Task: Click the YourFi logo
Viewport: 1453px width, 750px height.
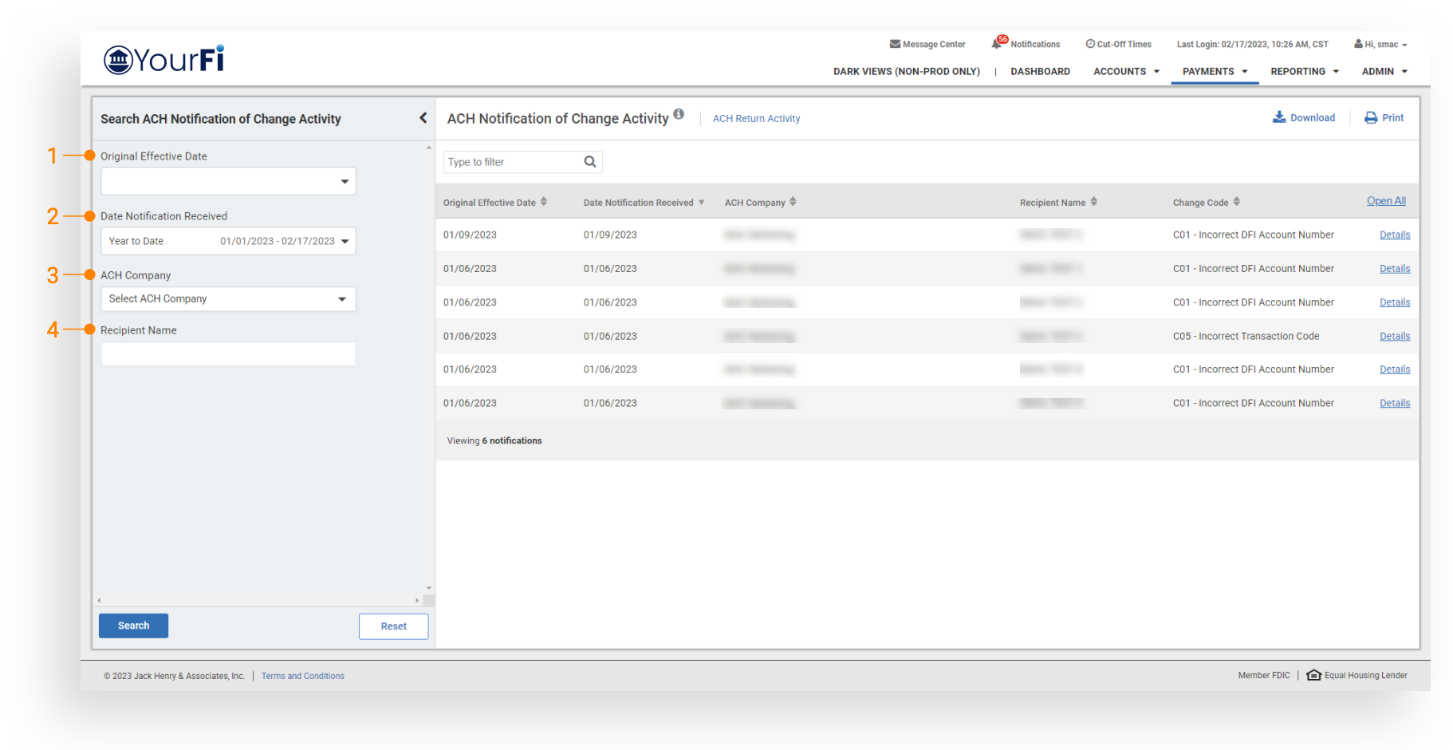Action: pos(164,59)
